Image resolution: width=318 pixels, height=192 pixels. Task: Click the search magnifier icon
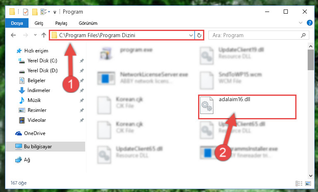click(303, 36)
